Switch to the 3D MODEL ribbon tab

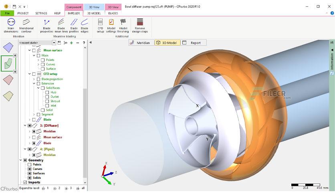(94, 13)
